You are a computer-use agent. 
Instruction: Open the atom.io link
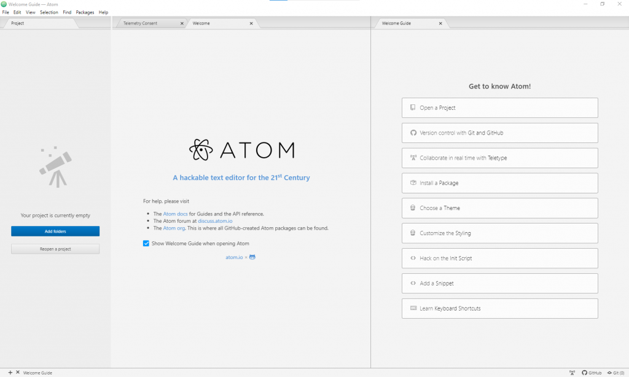(x=234, y=257)
